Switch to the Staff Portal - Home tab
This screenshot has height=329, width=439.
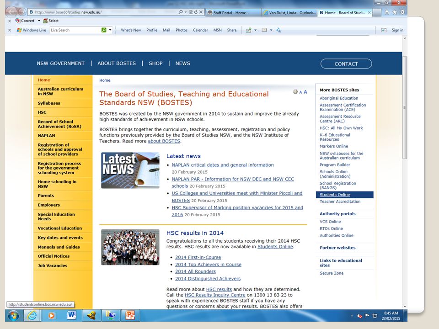(x=233, y=13)
